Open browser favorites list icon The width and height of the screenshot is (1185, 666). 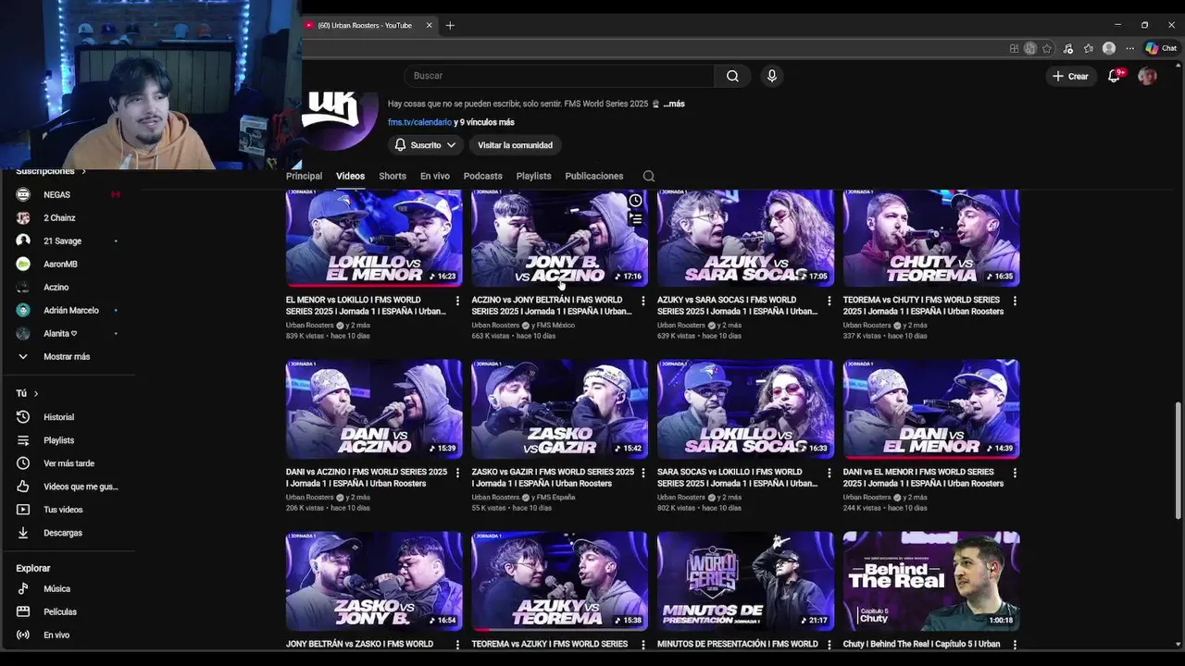click(1089, 48)
